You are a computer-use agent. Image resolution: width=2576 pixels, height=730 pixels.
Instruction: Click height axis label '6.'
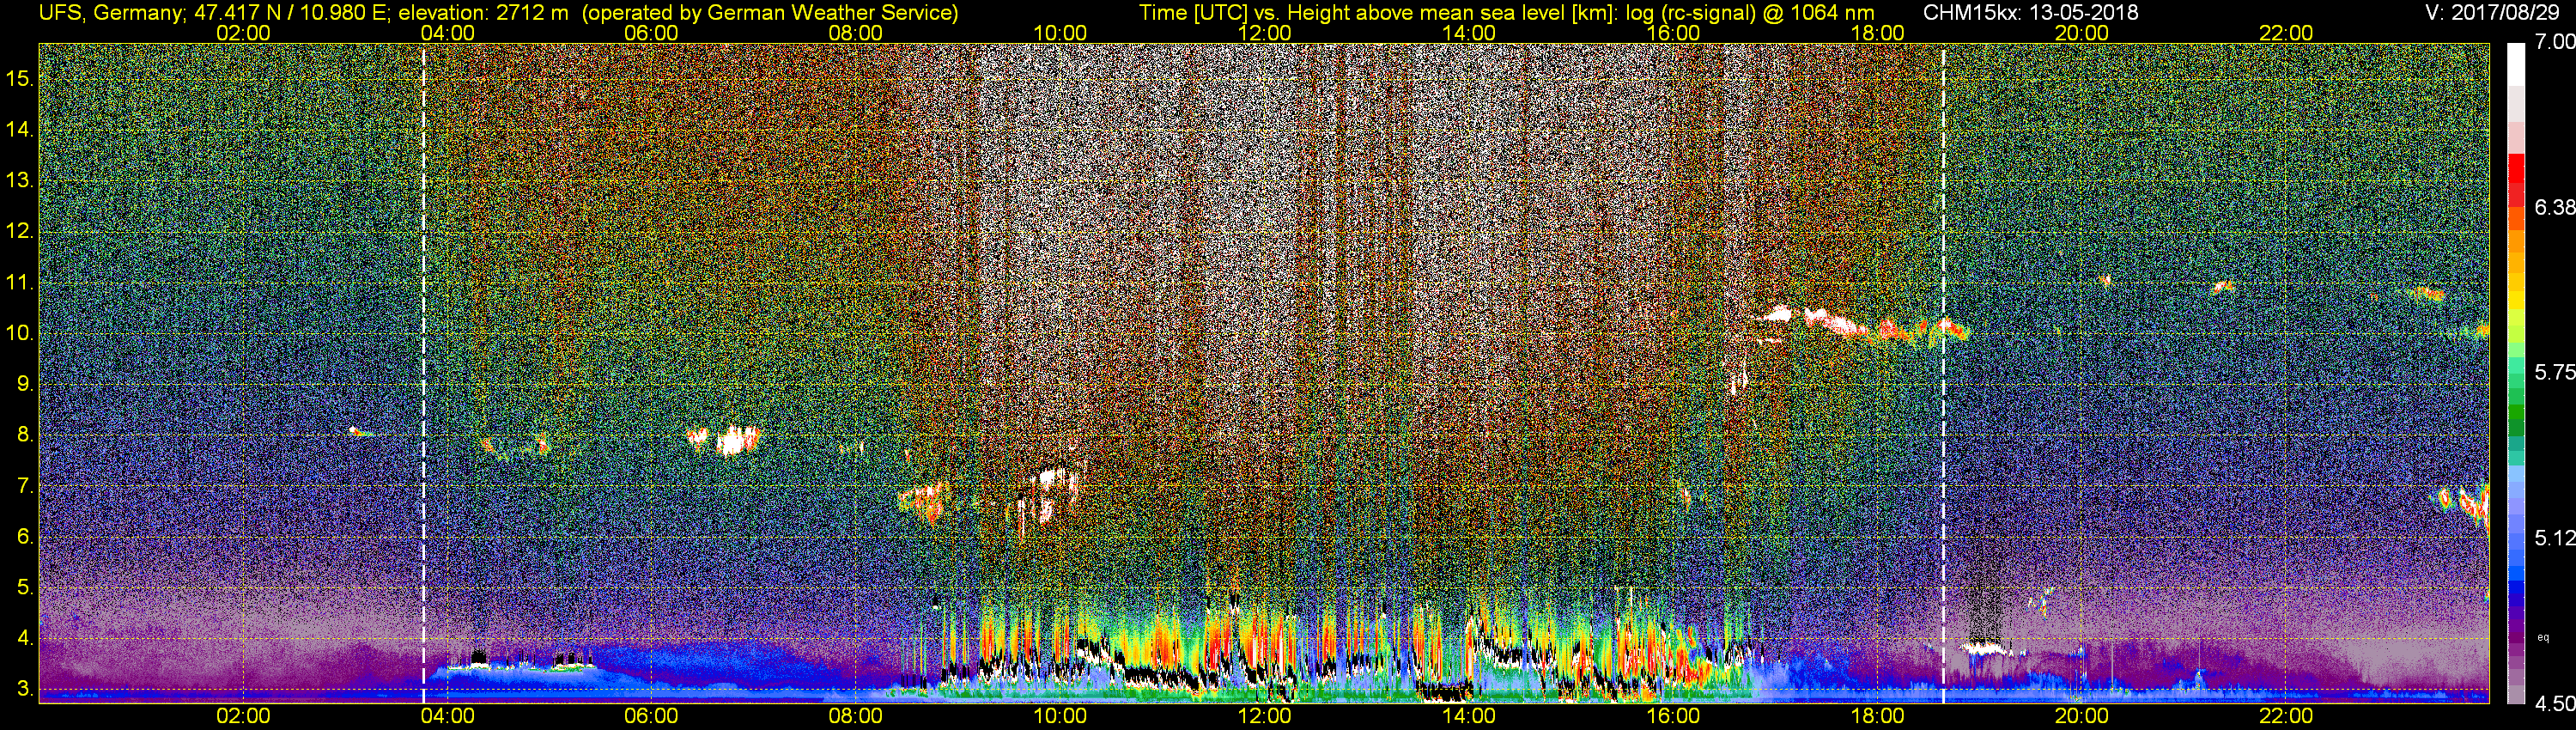(x=25, y=536)
